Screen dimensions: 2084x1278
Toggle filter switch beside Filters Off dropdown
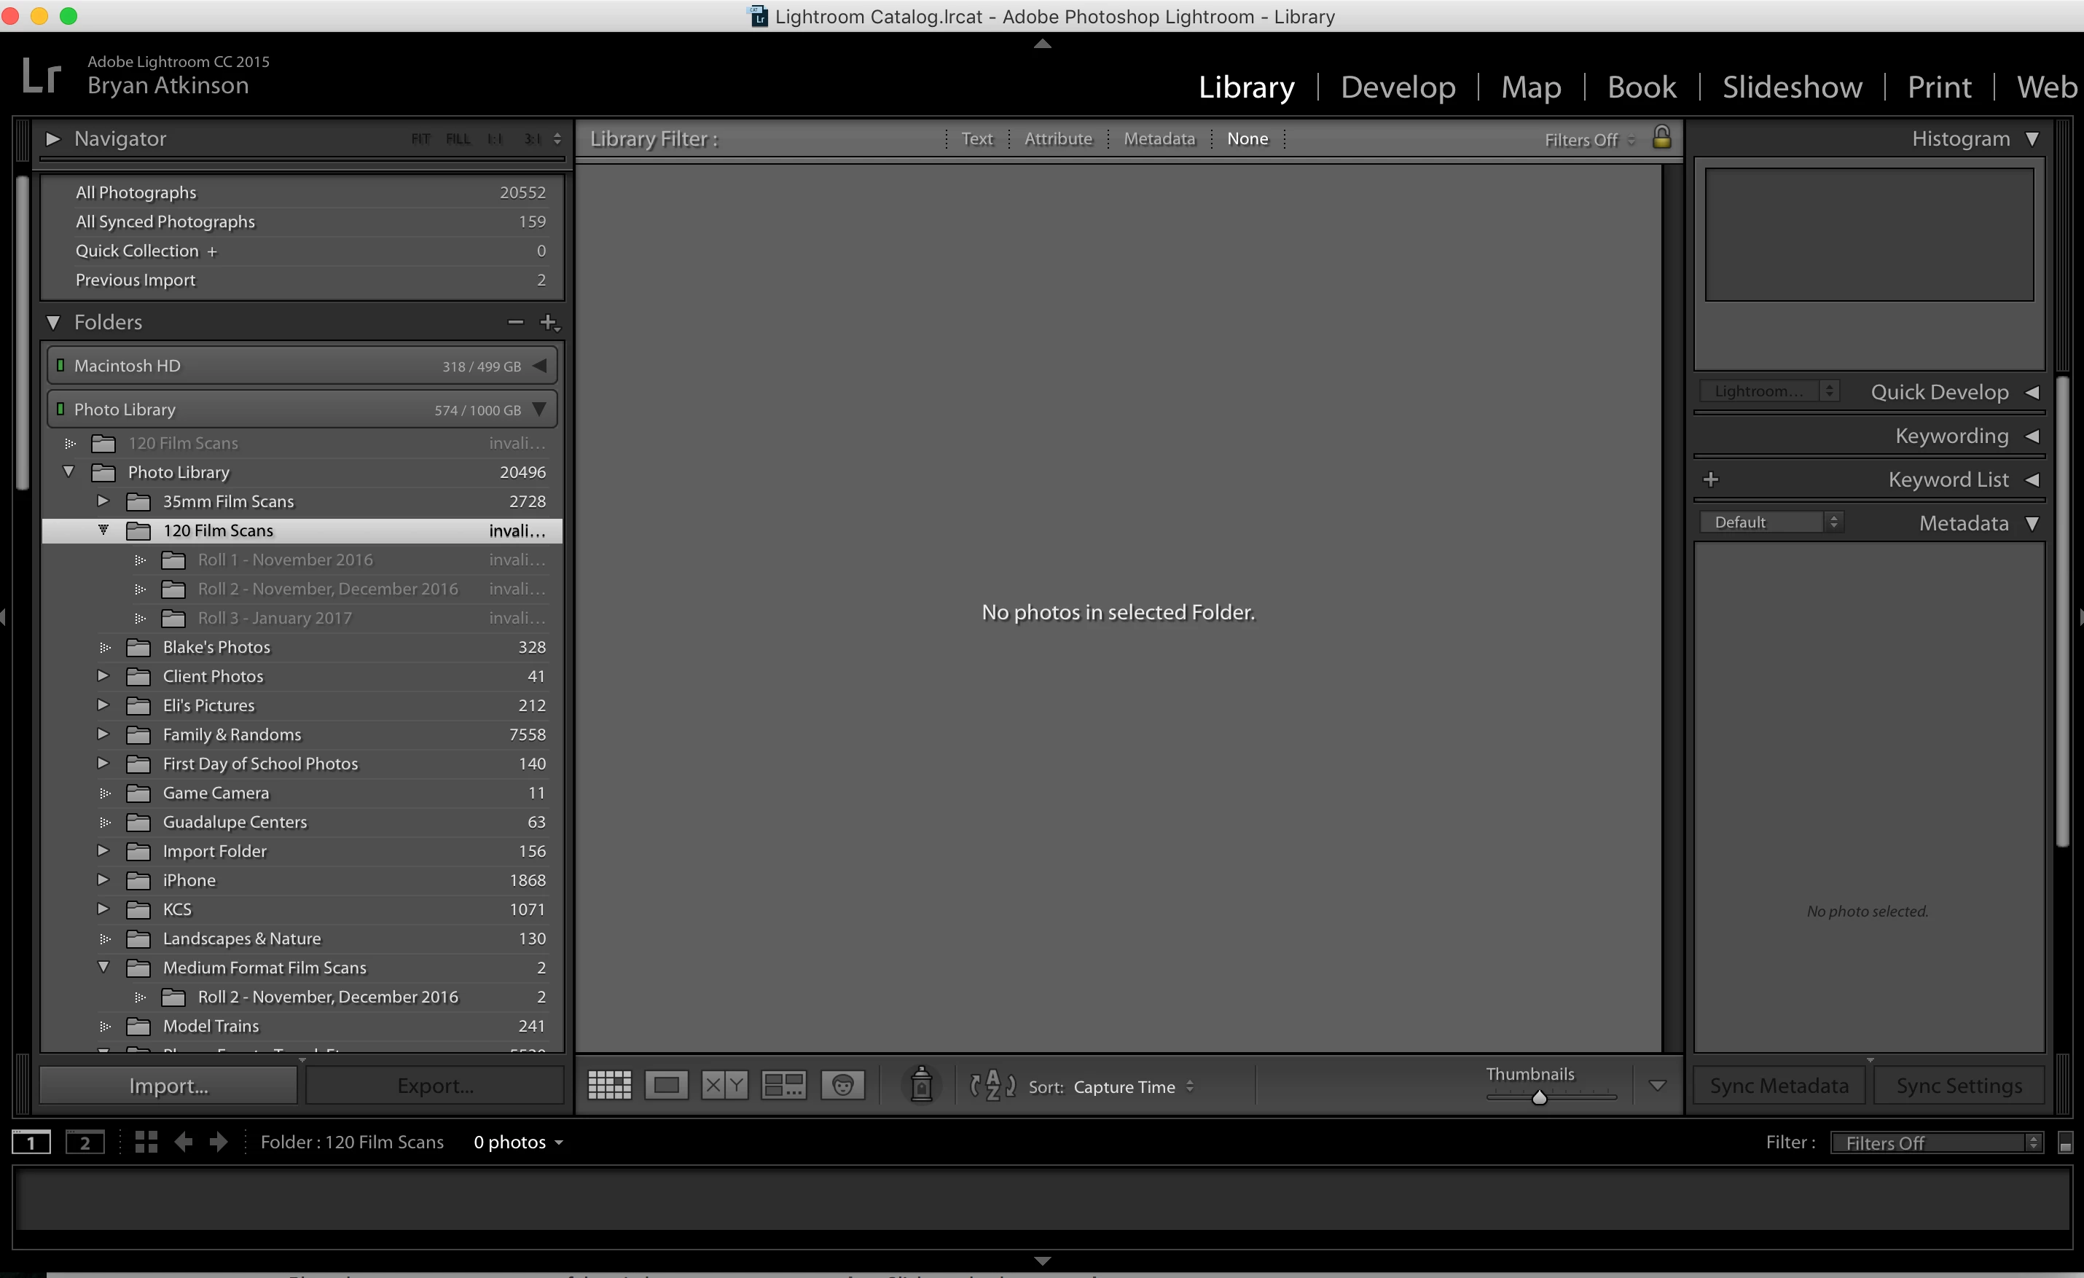coord(2064,1143)
